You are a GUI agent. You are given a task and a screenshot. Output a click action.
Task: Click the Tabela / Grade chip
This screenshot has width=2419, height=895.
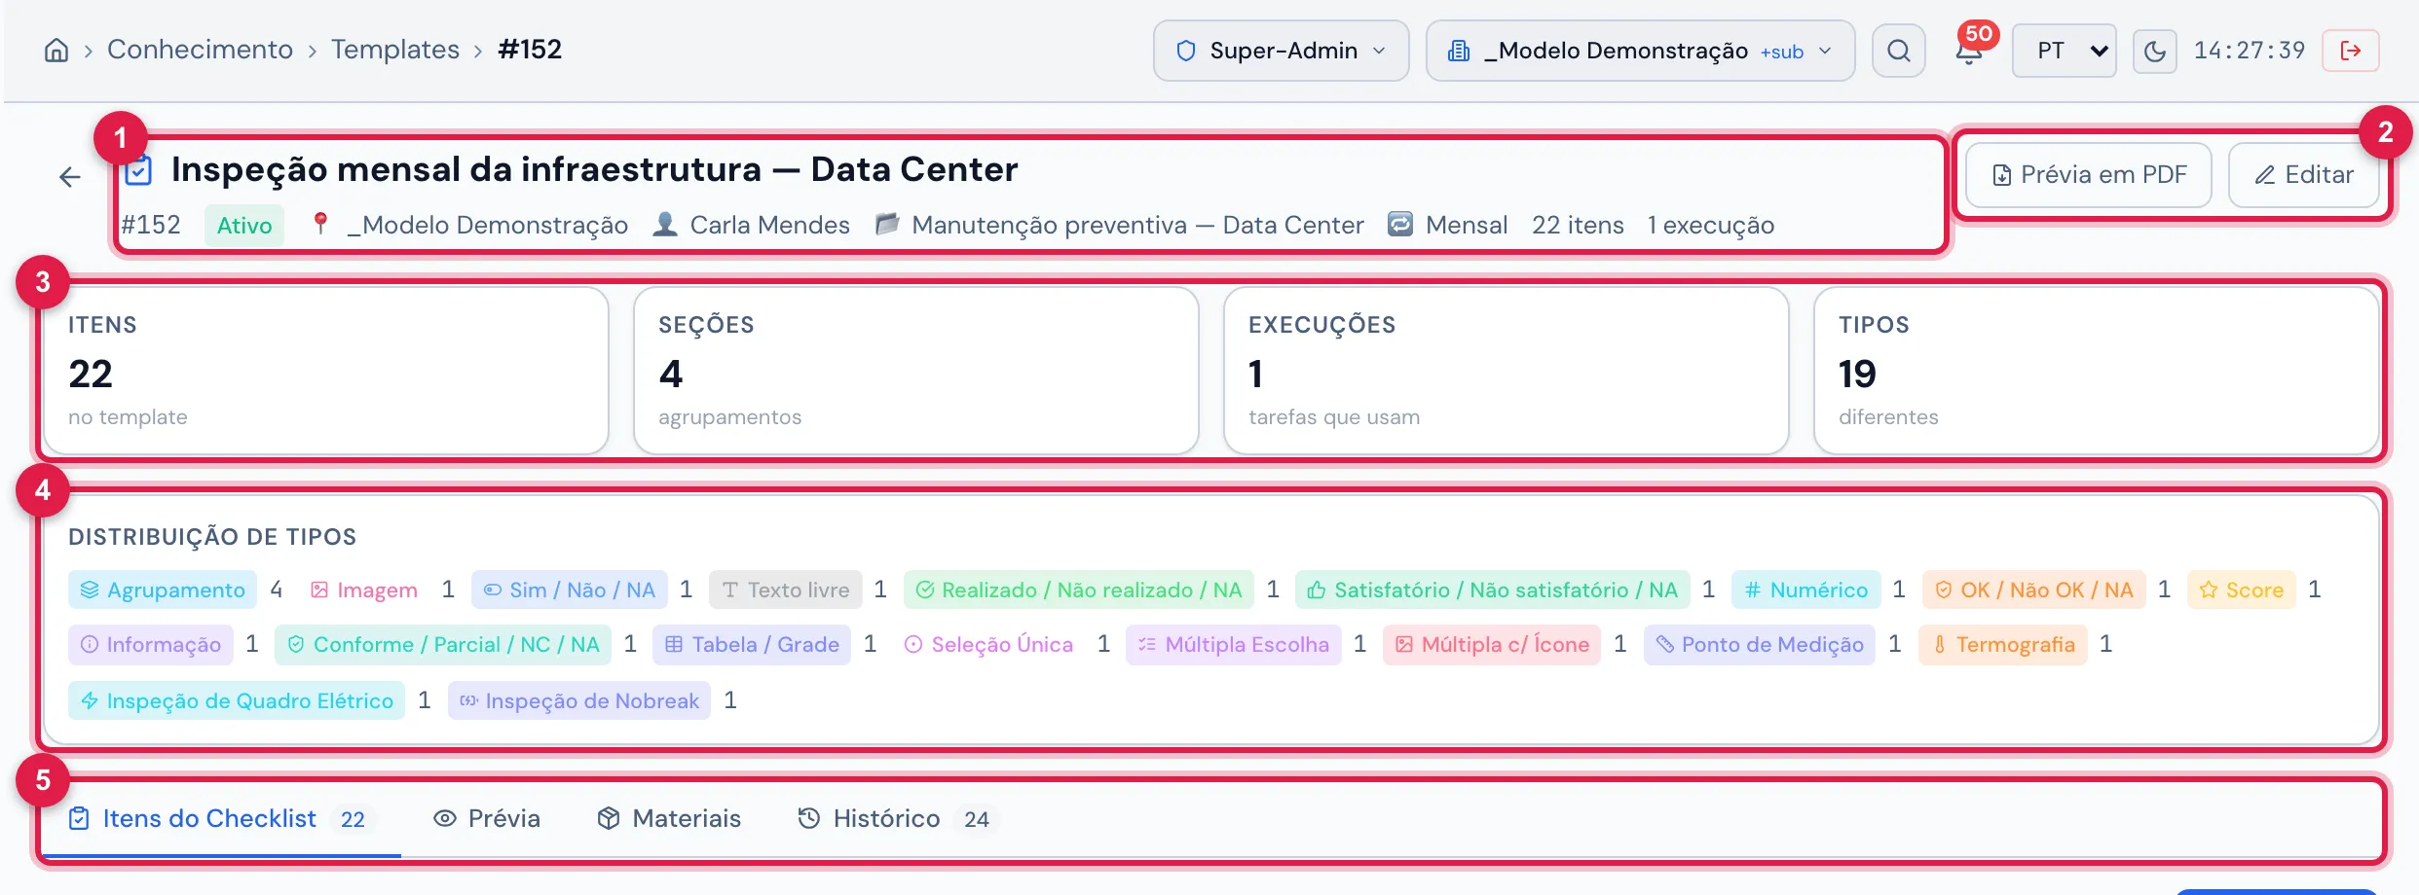point(752,645)
